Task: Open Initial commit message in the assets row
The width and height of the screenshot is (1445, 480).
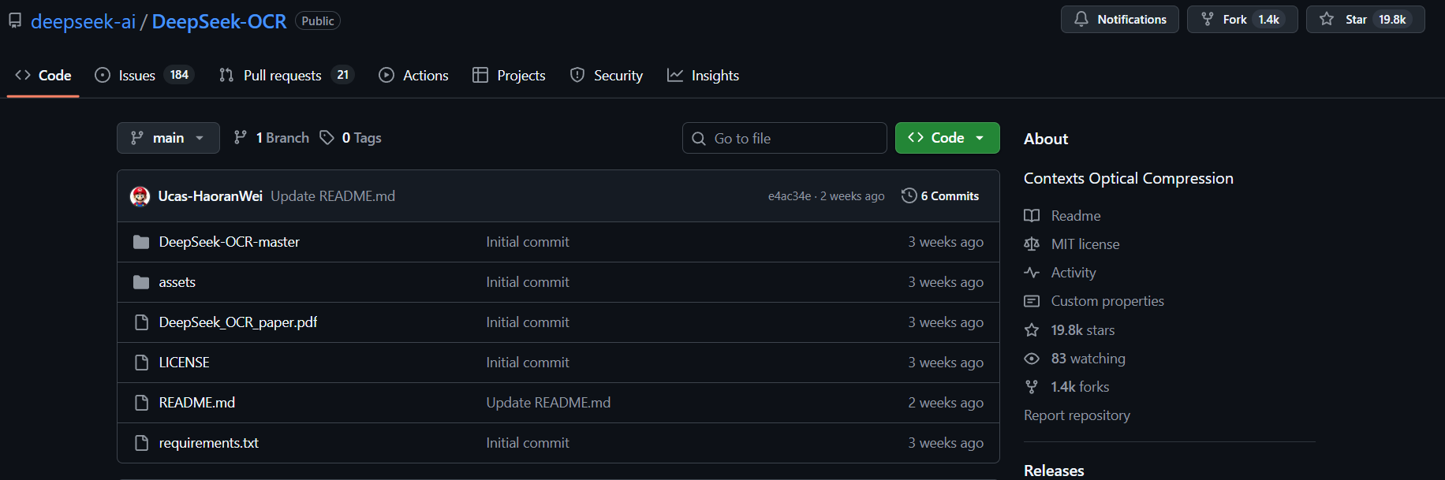Action: [528, 282]
